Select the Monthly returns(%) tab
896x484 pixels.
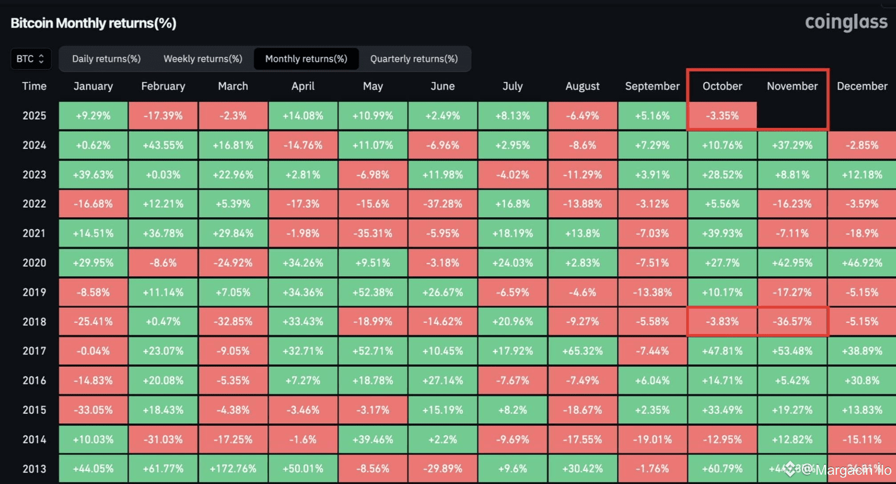click(306, 58)
